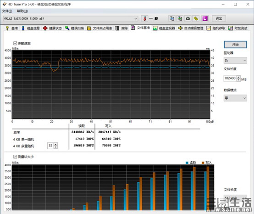Click the copy screenshot to clipboard icon
The height and width of the screenshot is (214, 254).
(180, 18)
